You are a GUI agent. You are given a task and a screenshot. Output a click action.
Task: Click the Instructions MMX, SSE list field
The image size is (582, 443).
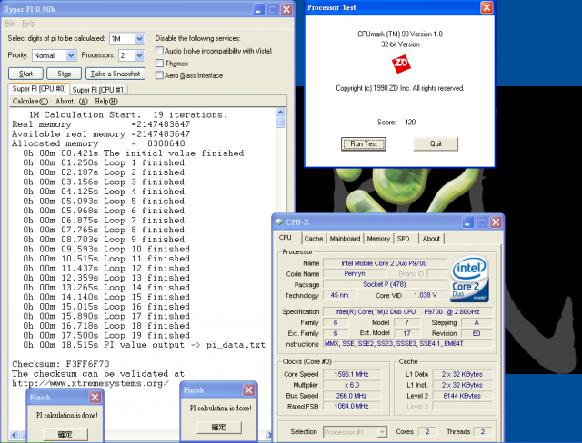coord(407,344)
